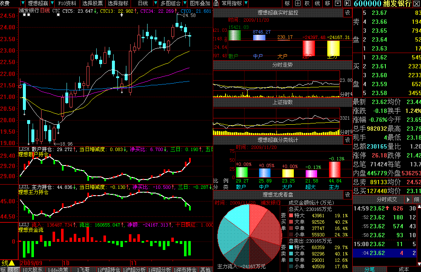Viewport: 421px width, 272px height.
Task: Click the play arrow beside 分时成交
Action: [408, 199]
